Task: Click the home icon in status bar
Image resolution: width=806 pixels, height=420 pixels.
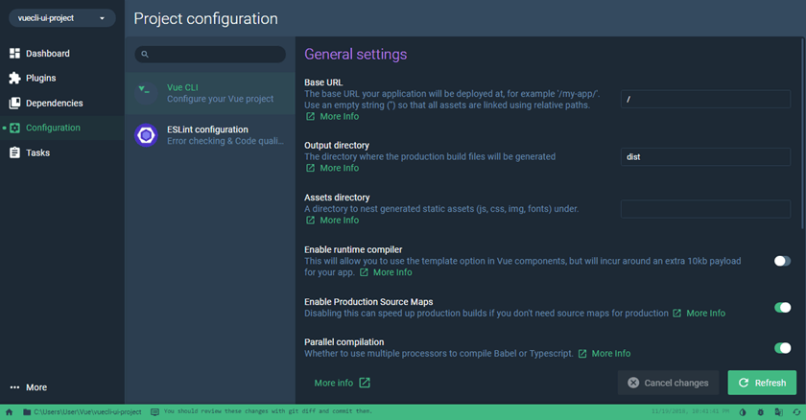Action: click(10, 411)
